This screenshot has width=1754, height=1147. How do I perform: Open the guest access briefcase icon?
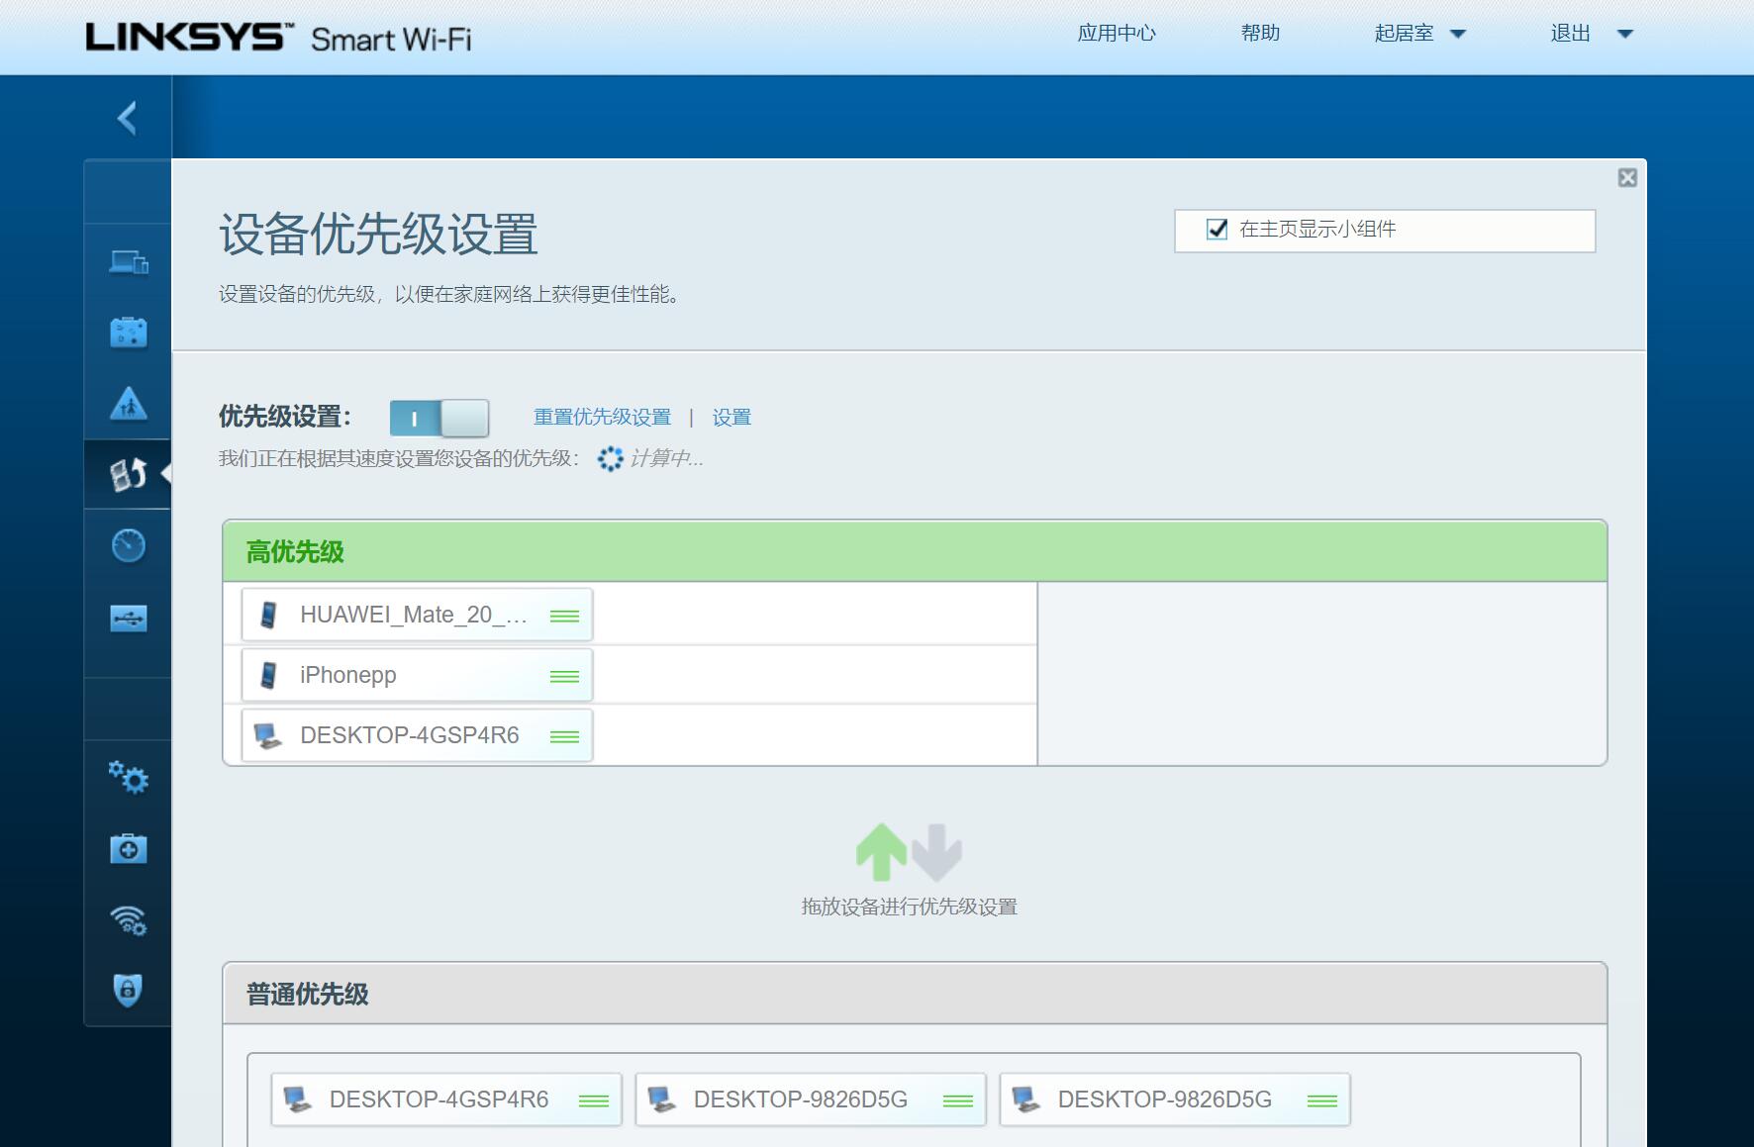(x=129, y=333)
